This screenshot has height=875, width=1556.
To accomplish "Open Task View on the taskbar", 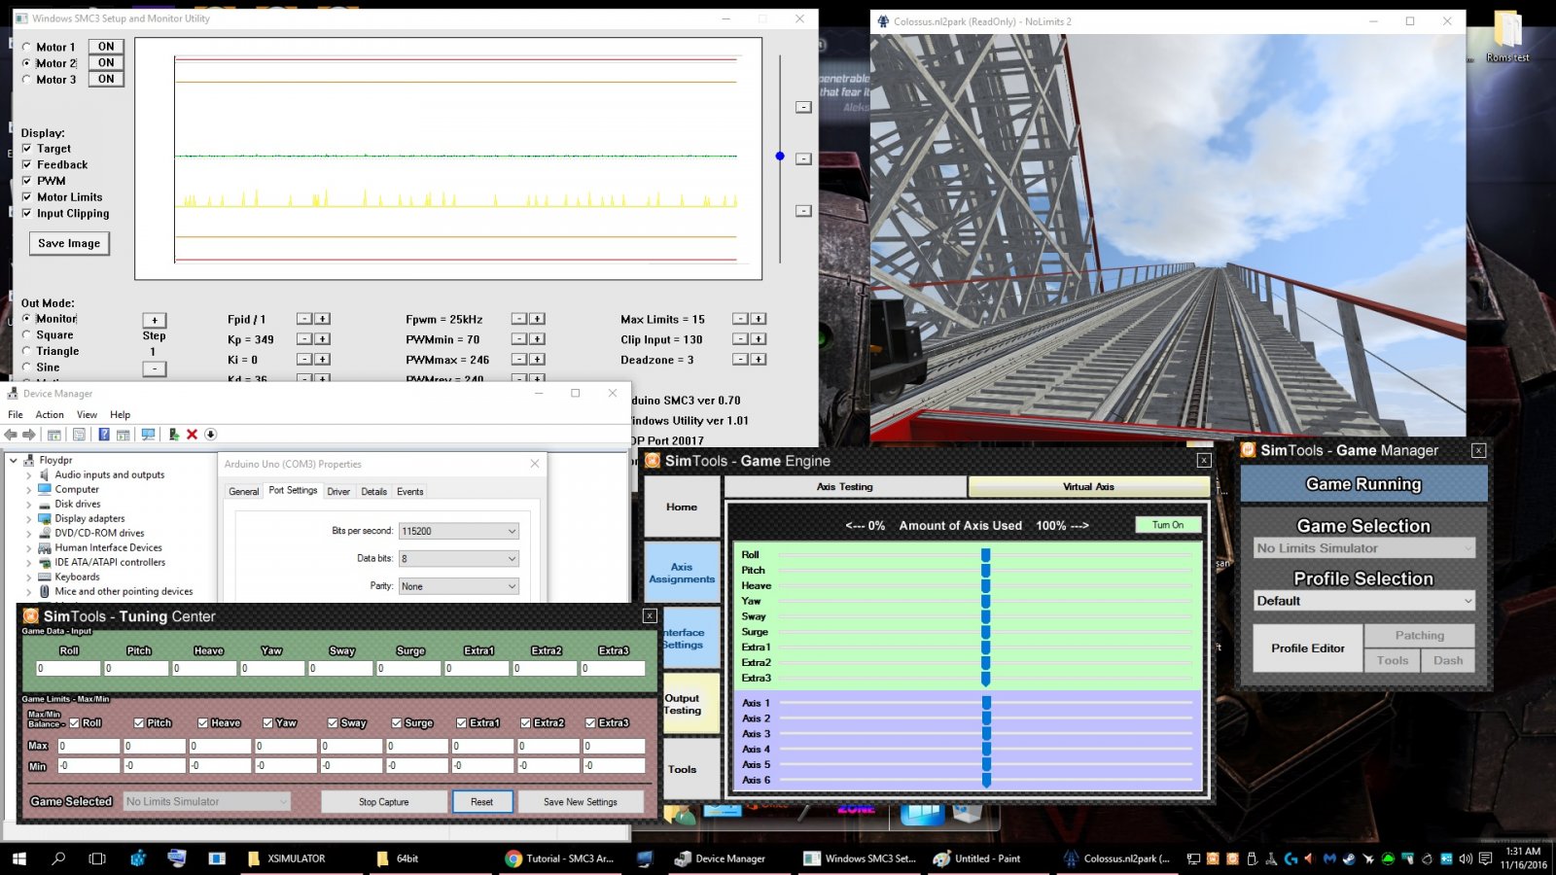I will [x=96, y=858].
